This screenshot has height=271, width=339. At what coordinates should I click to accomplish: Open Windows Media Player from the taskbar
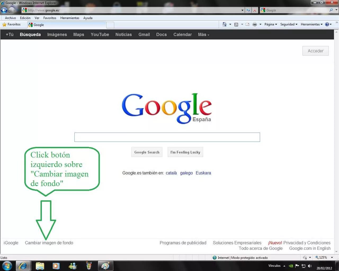click(56, 266)
